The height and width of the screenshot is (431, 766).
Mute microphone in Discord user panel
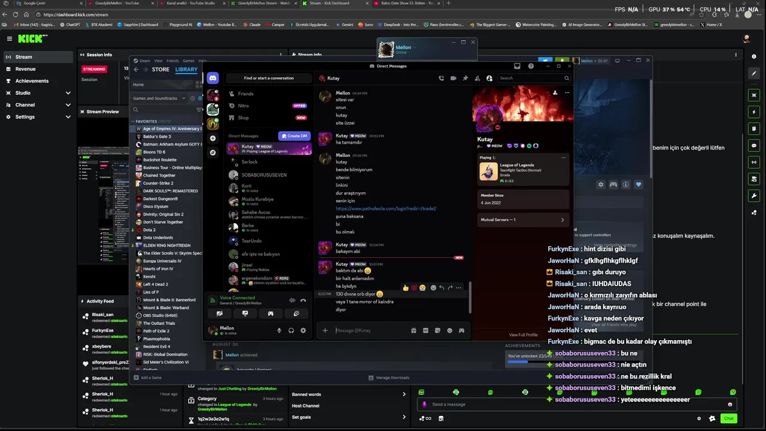pos(279,330)
